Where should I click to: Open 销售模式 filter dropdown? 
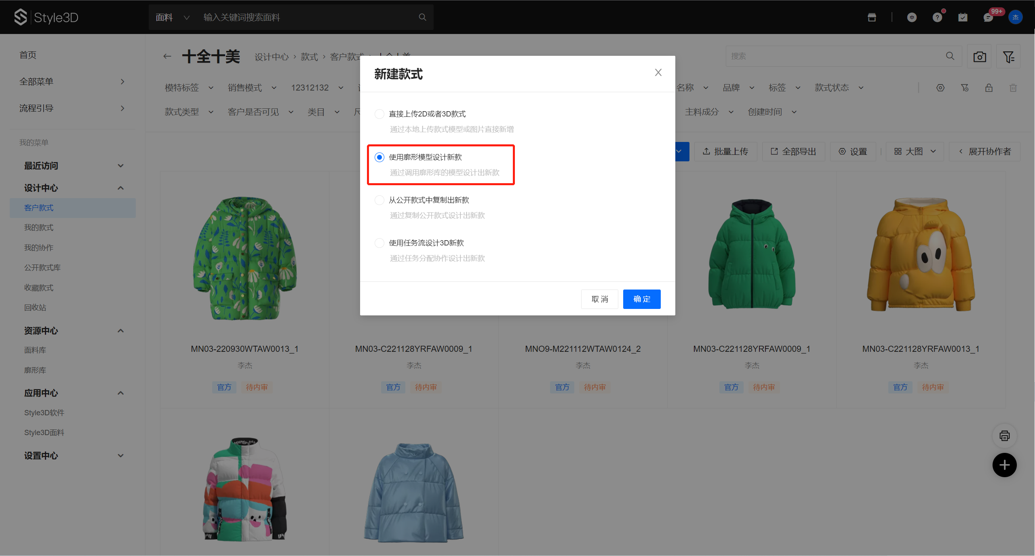[x=252, y=88]
